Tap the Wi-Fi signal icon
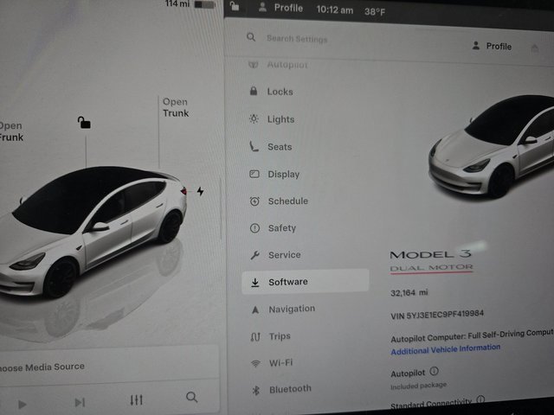Image resolution: width=554 pixels, height=415 pixels. [255, 363]
